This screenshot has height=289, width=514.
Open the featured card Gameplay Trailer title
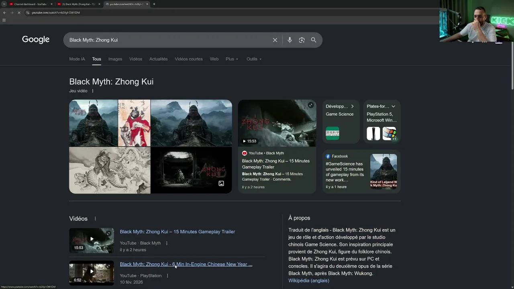click(x=276, y=164)
